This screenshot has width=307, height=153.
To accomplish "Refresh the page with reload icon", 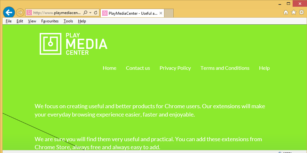I will pyautogui.click(x=95, y=13).
